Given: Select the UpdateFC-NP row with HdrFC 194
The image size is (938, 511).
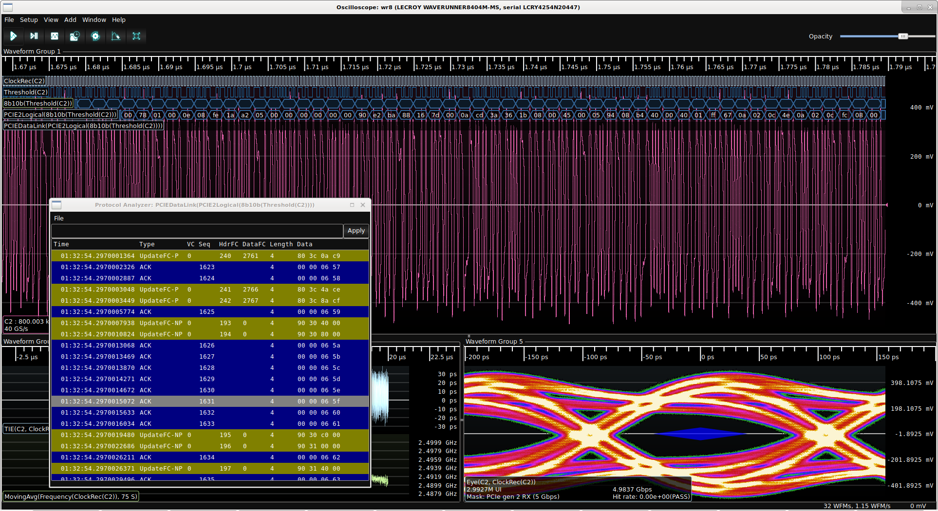Looking at the screenshot, I should (x=210, y=334).
